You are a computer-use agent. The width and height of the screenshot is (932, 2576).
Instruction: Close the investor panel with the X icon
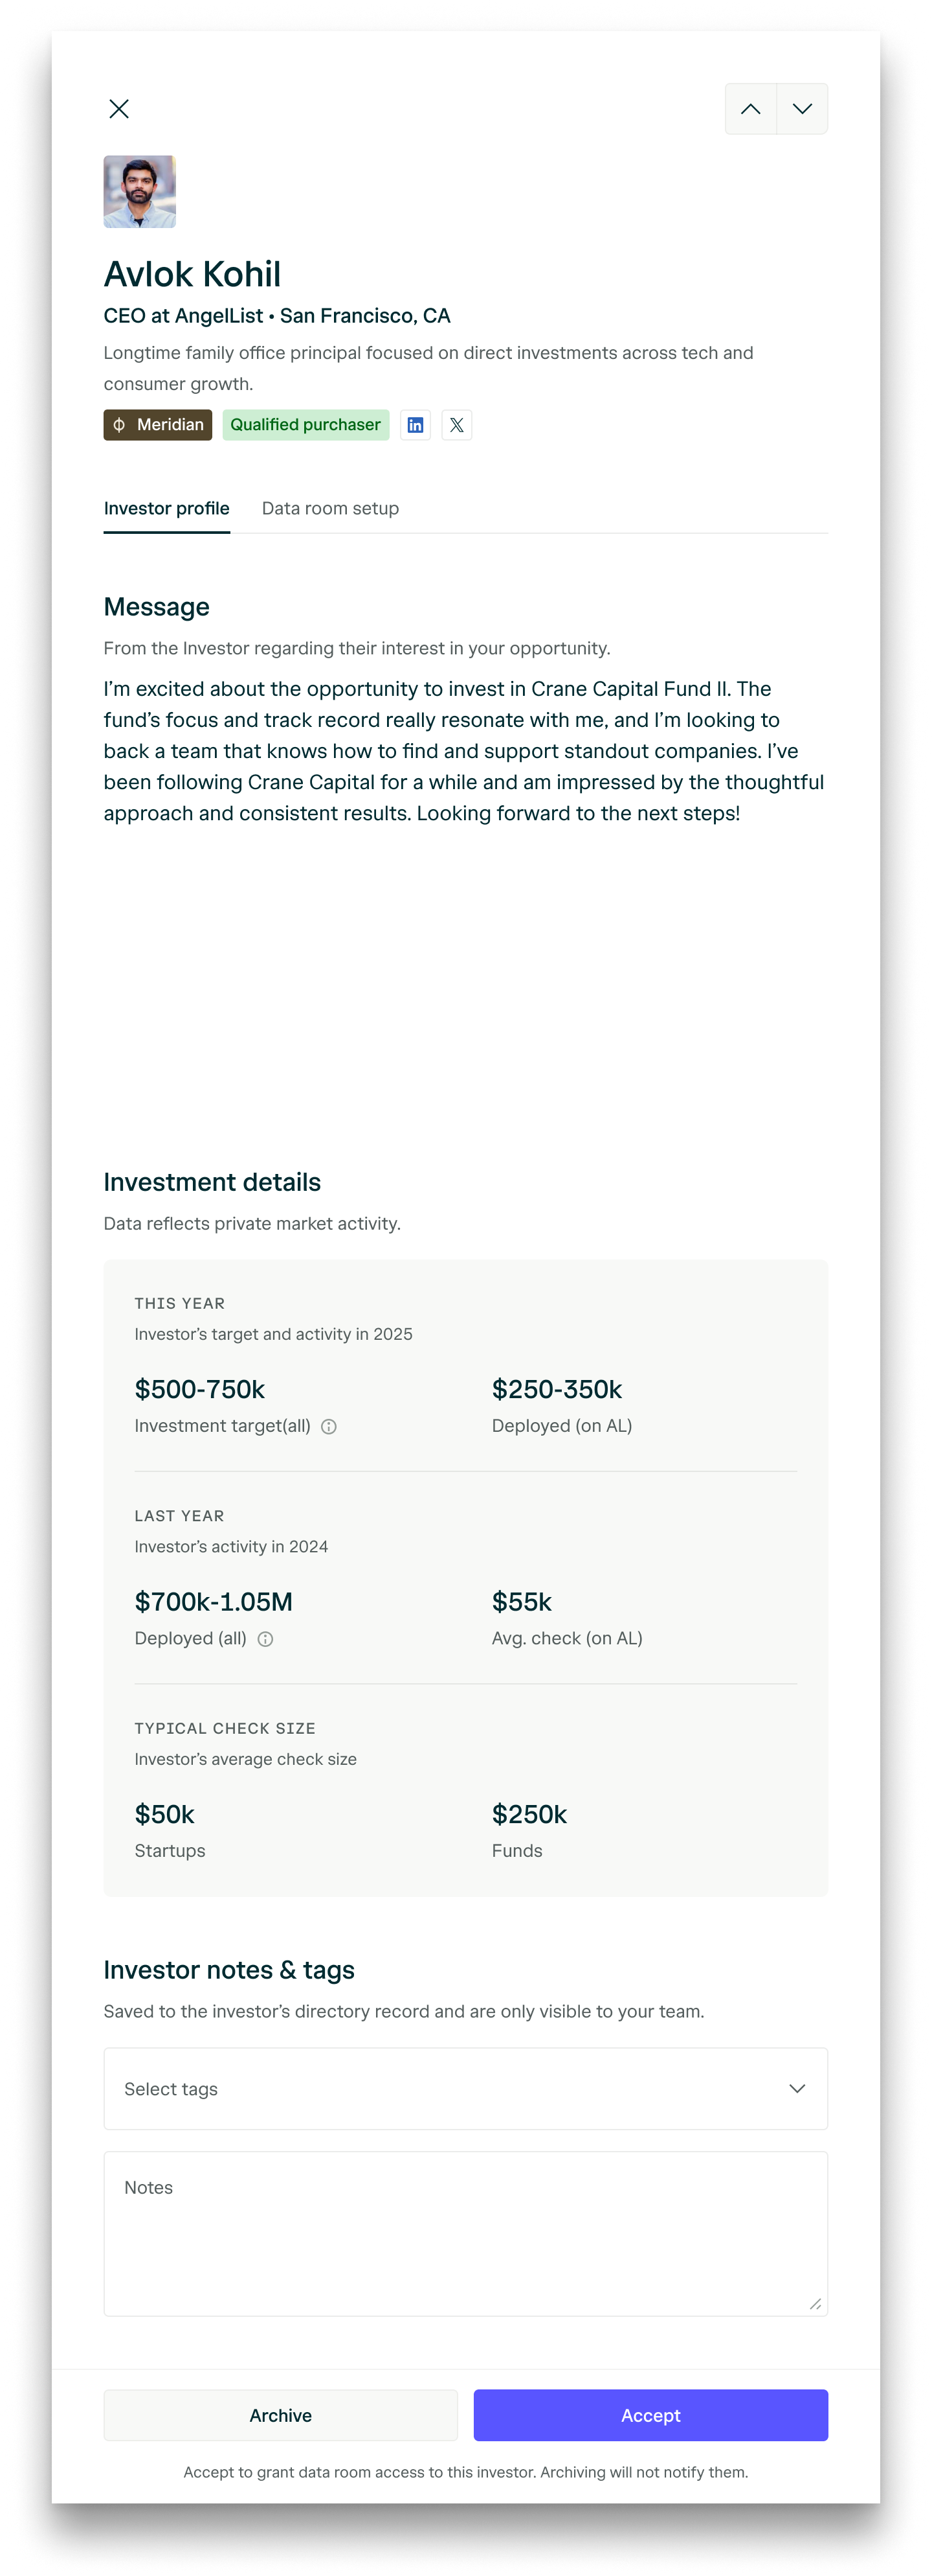119,109
